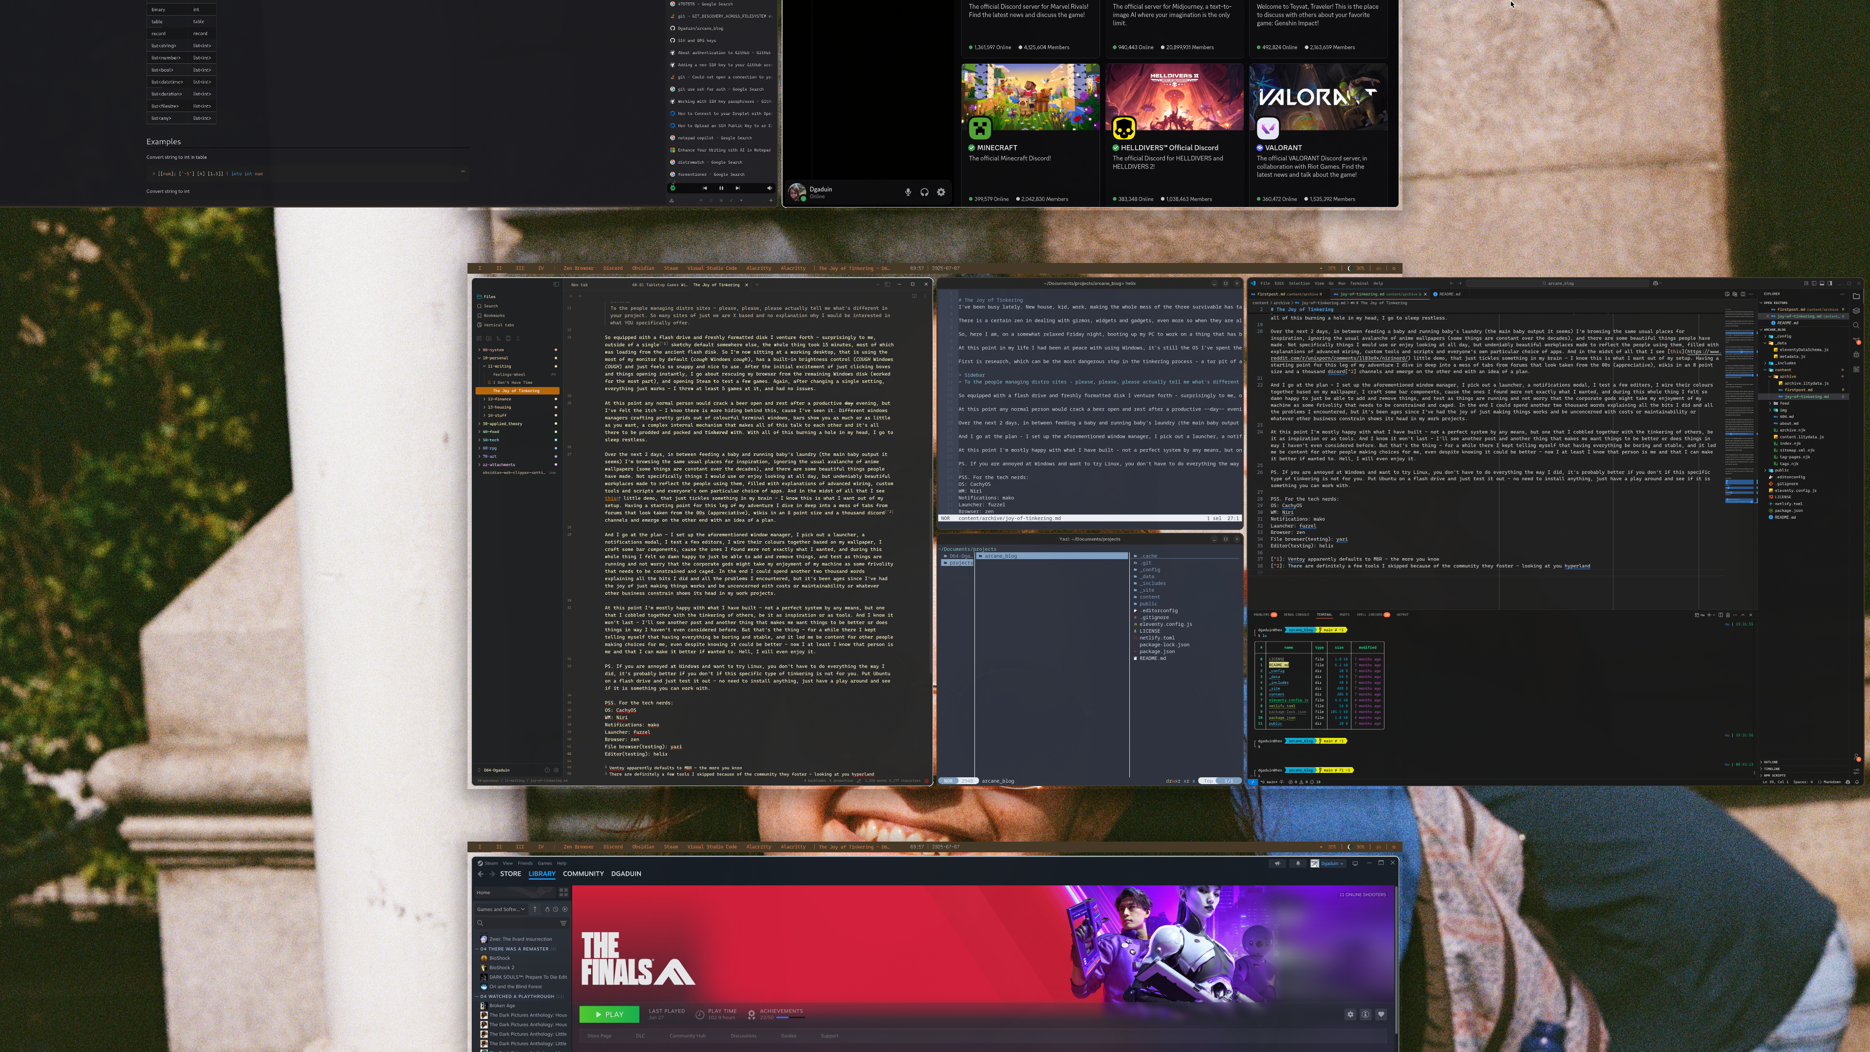Screen dimensions: 1870x1052
Task: Open Steam collections grid view icon
Action: 563,892
